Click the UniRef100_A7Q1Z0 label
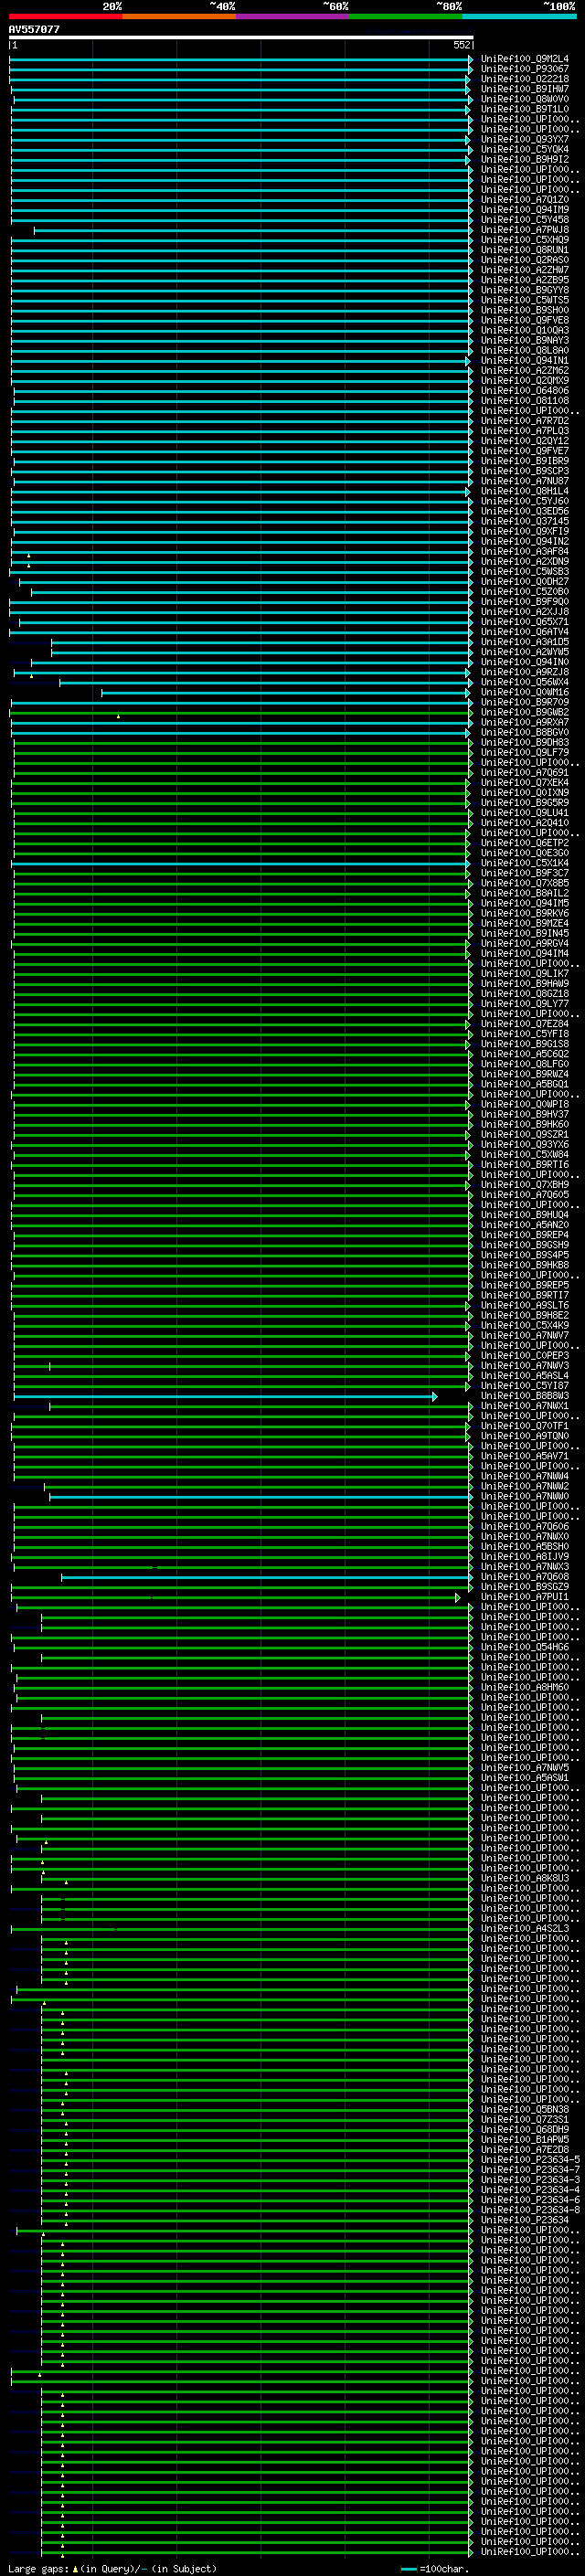This screenshot has height=2576, width=585. [524, 200]
